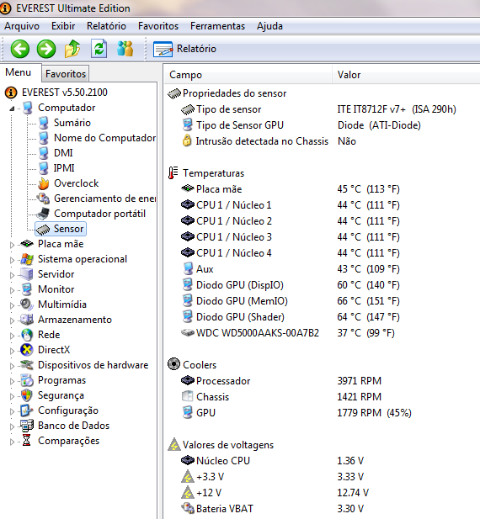480x519 pixels.
Task: Click the Servidor icon
Action: 27,274
